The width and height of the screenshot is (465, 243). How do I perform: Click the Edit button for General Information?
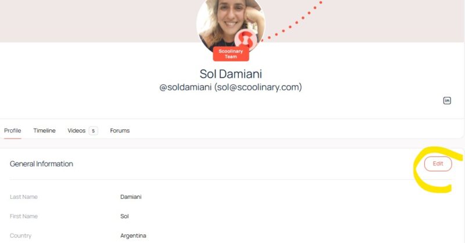pyautogui.click(x=438, y=164)
